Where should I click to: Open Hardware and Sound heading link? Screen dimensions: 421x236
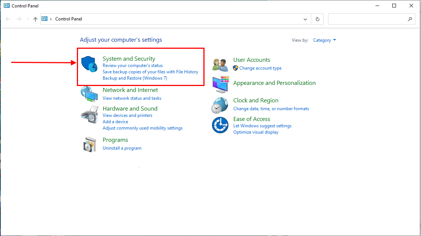click(130, 108)
